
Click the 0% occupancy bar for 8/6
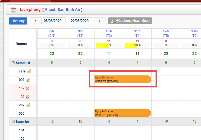coord(52,45)
